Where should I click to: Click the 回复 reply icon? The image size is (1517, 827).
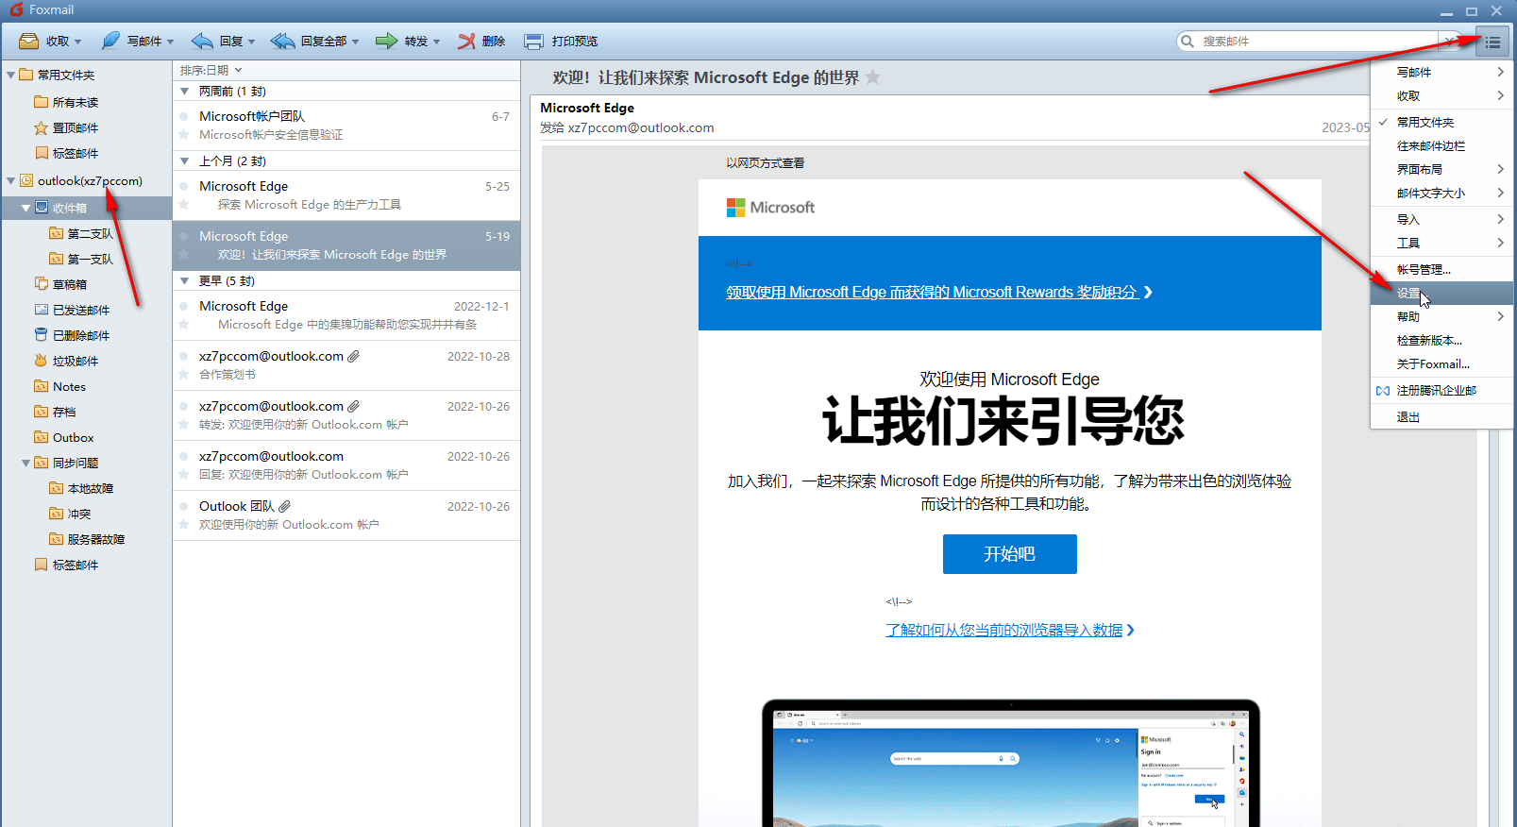(202, 41)
